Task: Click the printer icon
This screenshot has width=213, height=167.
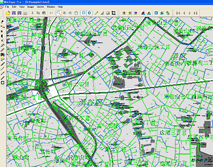Action: pyautogui.click(x=25, y=13)
